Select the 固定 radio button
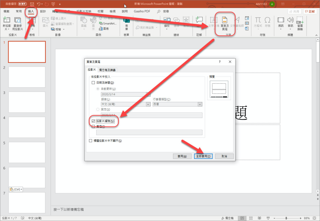Viewport: 320px width, 221px height. click(x=98, y=109)
